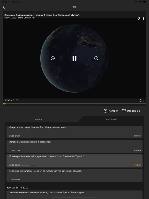Switch to the Каналы tab
The width and height of the screenshot is (149, 199).
click(x=38, y=119)
